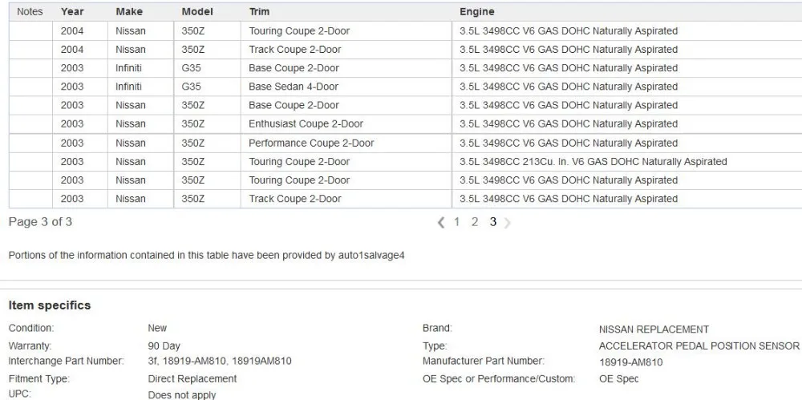Select current page number 3

point(492,222)
